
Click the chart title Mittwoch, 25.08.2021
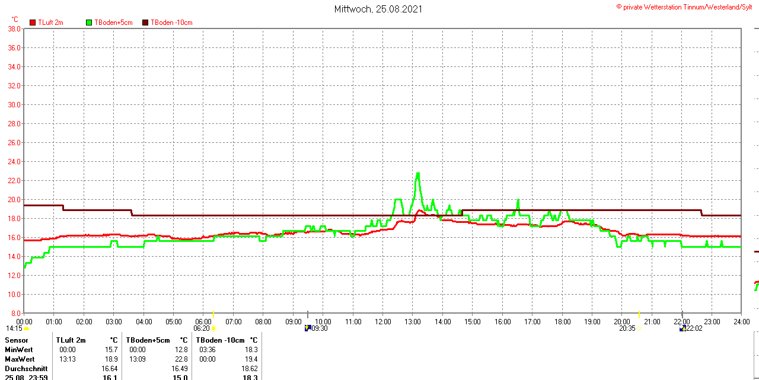(378, 9)
